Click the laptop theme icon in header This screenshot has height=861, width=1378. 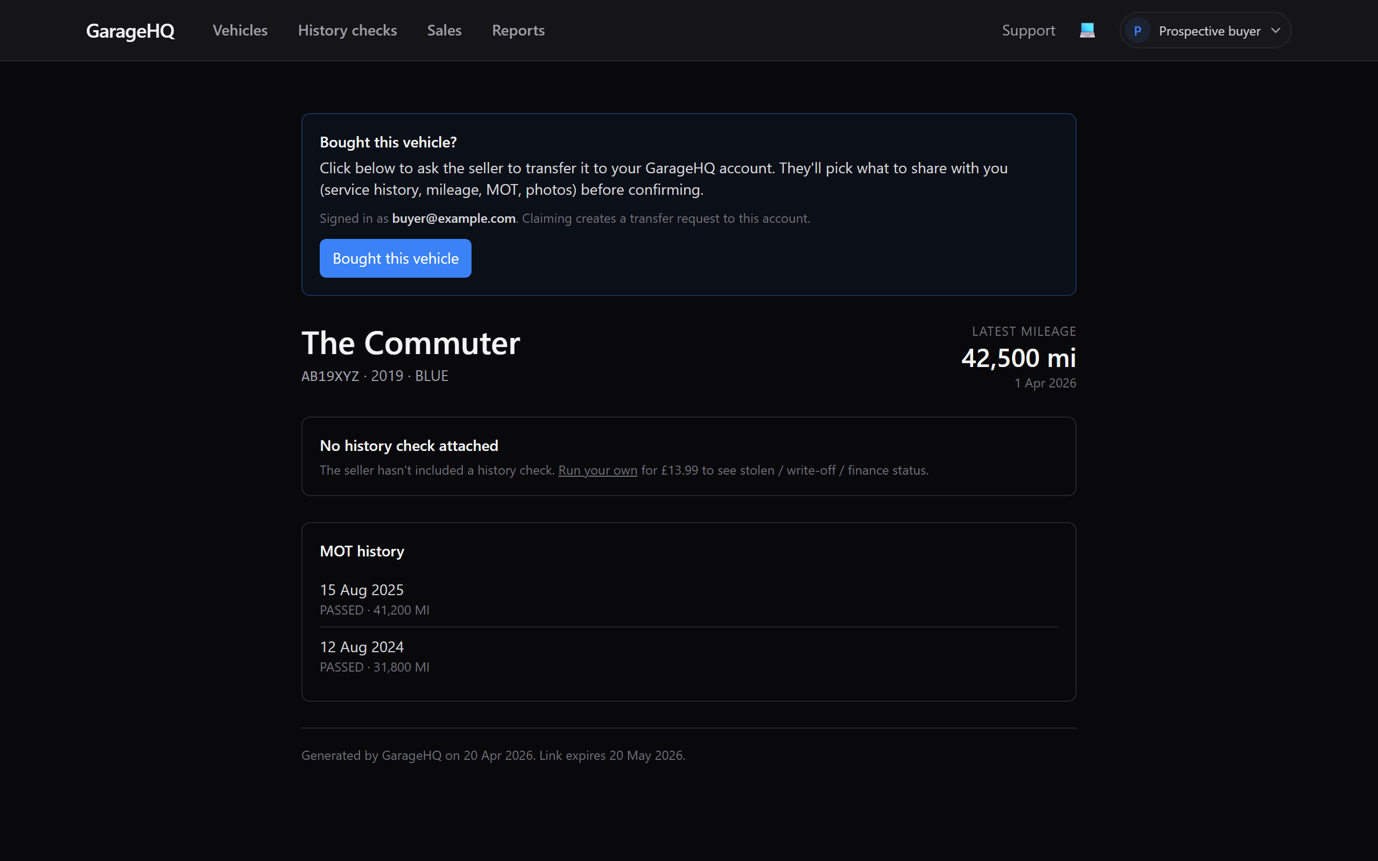[1087, 30]
